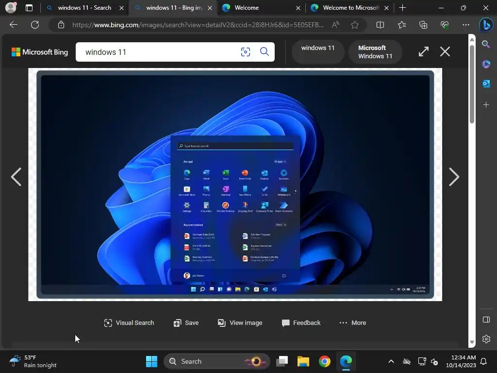Open File Explorer from taskbar
Screen dimensions: 497x373
pyautogui.click(x=303, y=361)
